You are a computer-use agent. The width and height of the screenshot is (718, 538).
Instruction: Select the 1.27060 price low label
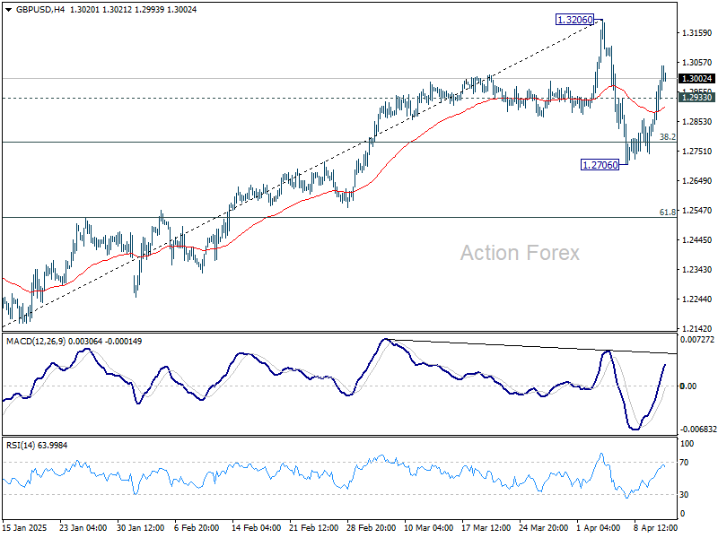pos(600,165)
